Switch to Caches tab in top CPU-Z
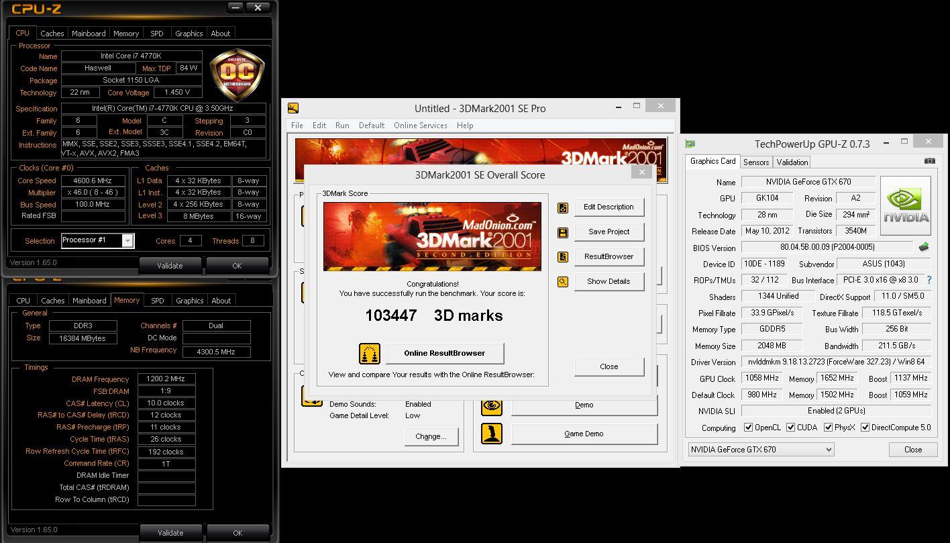Viewport: 950px width, 543px height. point(52,34)
